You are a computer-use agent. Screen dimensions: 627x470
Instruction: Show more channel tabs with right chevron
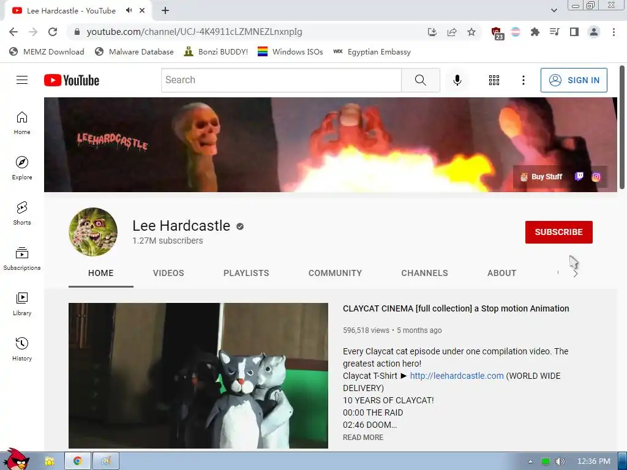click(x=576, y=274)
